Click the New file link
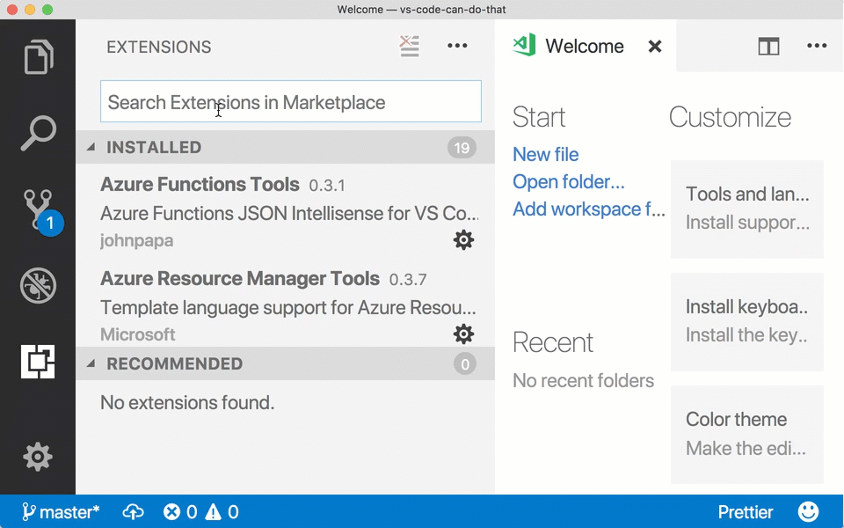Image resolution: width=844 pixels, height=528 pixels. tap(545, 154)
